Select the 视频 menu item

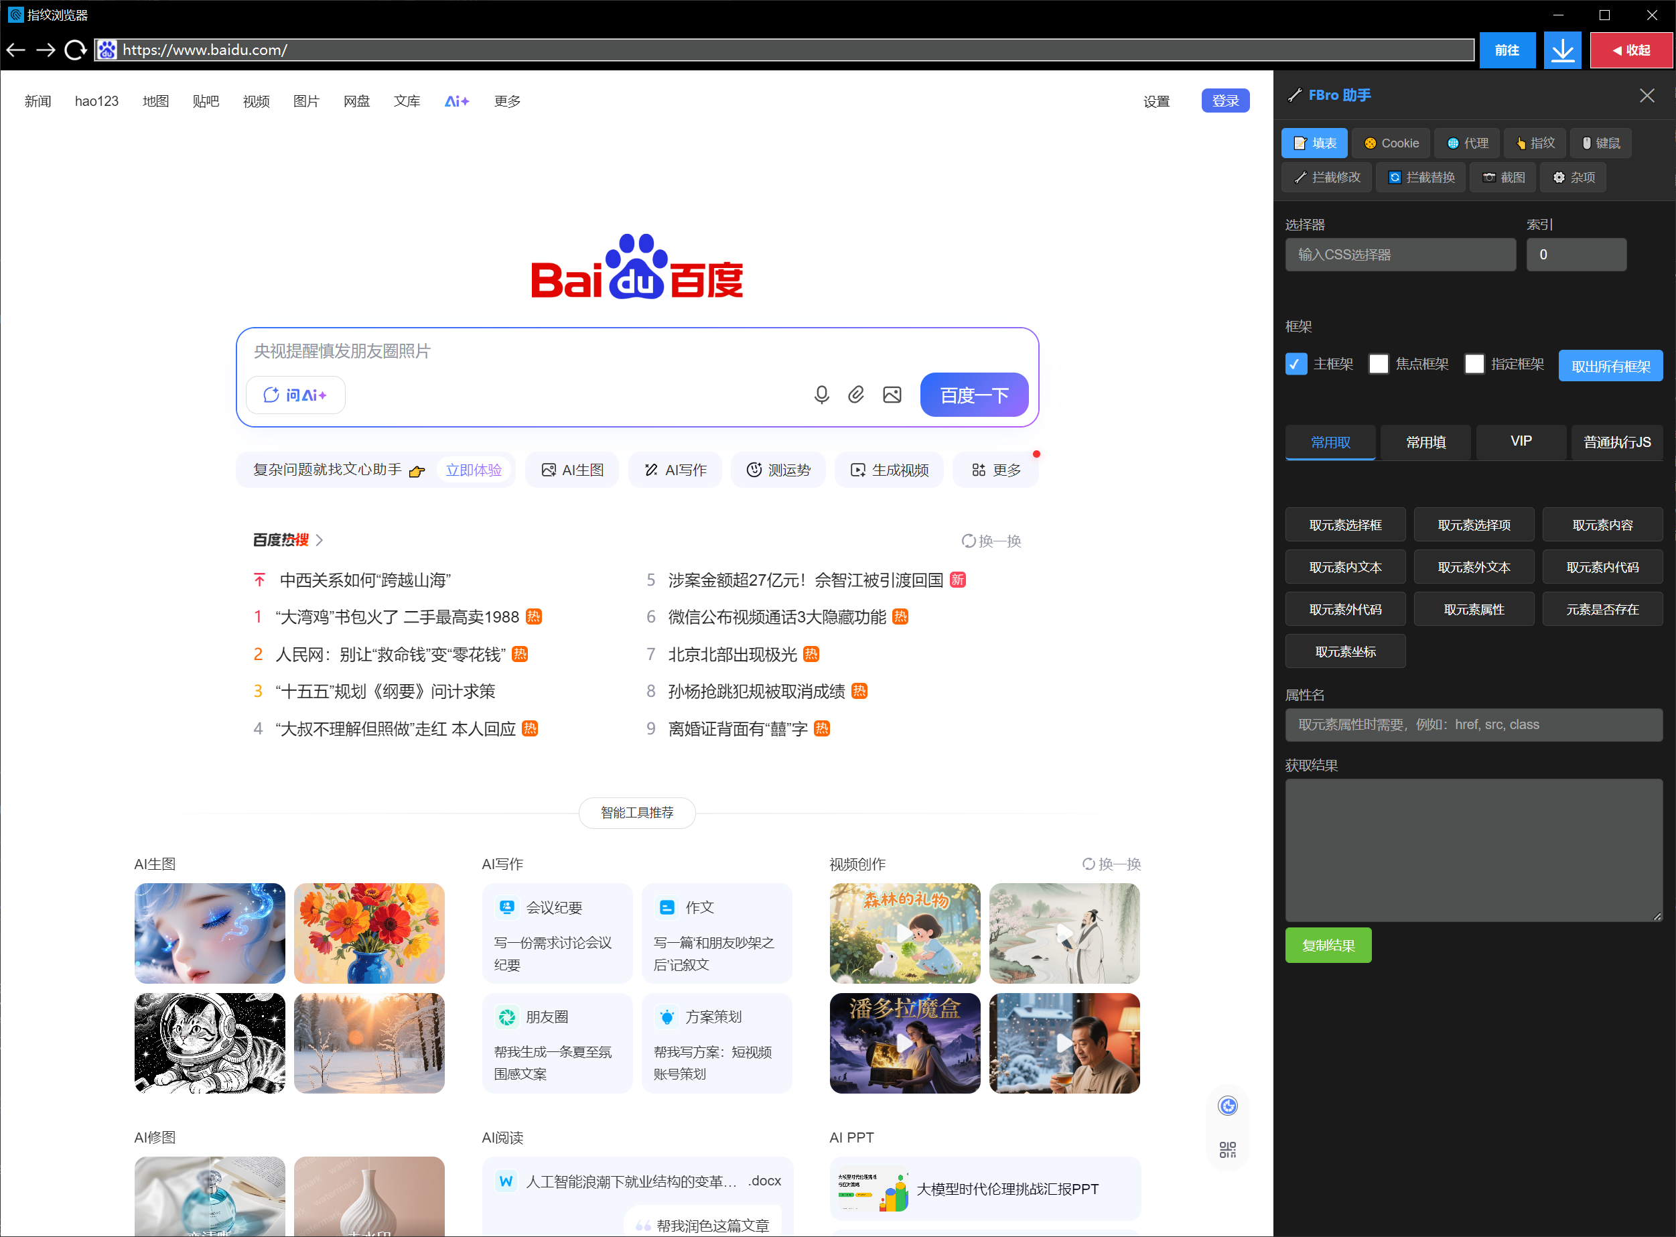pyautogui.click(x=255, y=101)
